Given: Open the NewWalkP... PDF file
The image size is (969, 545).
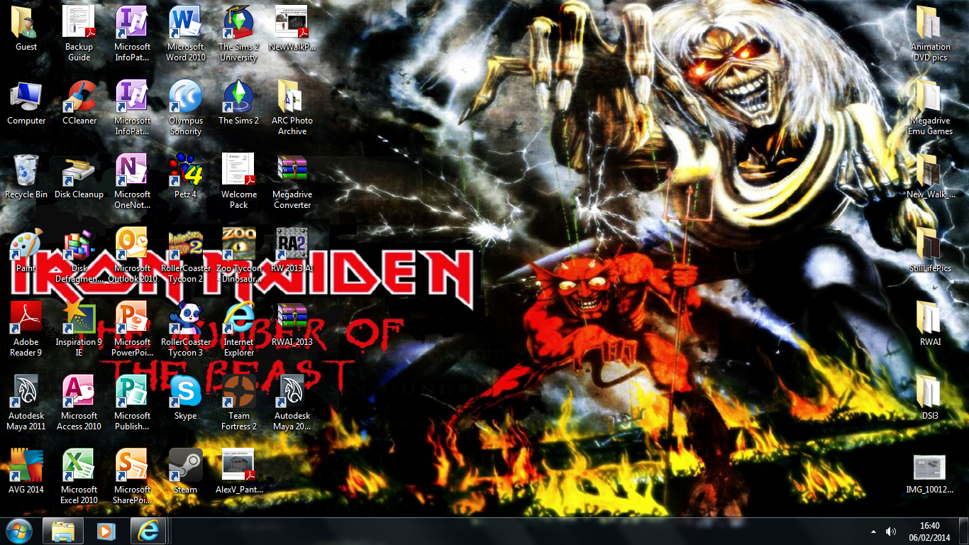Looking at the screenshot, I should click(x=292, y=30).
